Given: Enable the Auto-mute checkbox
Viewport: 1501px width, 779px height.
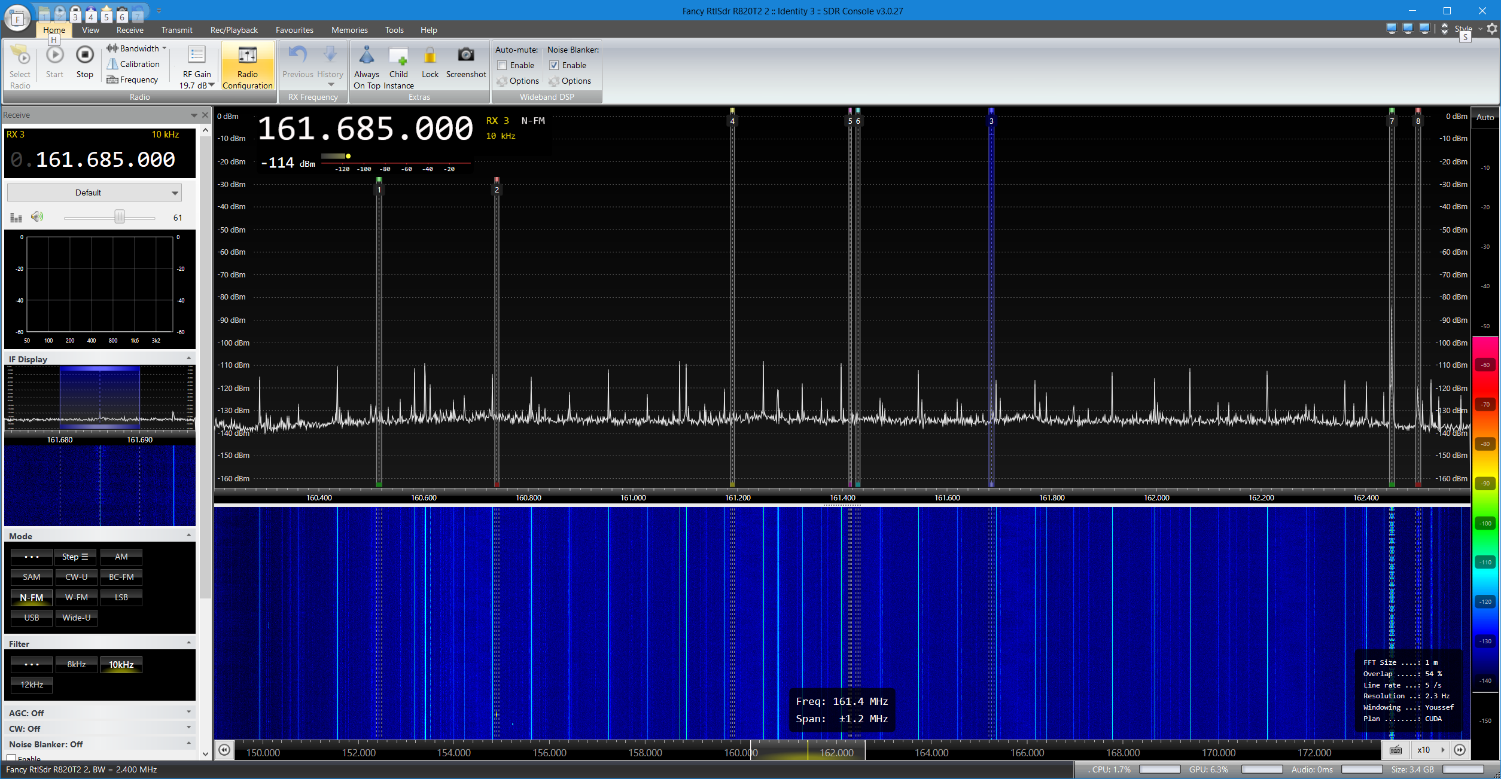Looking at the screenshot, I should click(x=503, y=65).
